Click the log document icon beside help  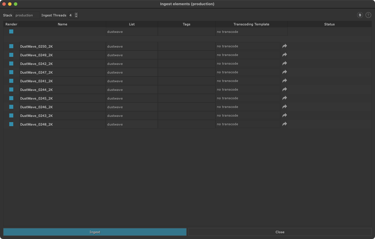[360, 15]
